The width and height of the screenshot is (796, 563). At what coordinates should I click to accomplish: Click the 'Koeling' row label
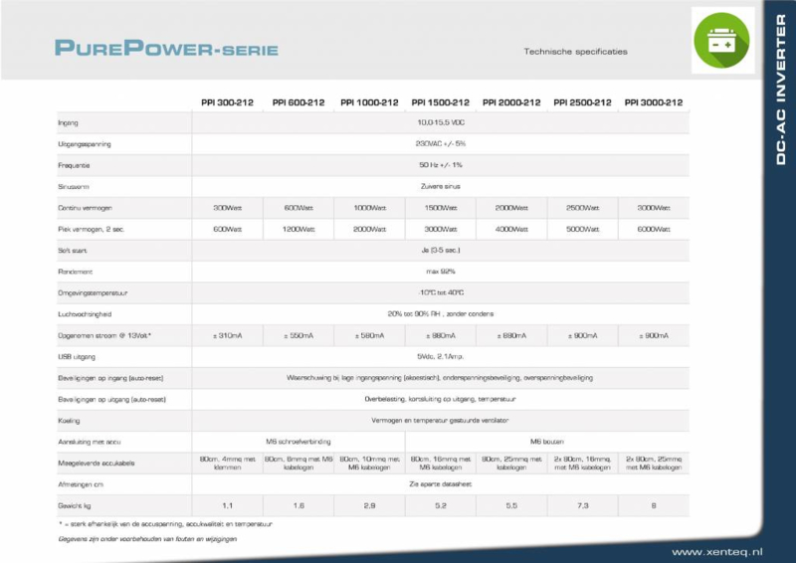(x=69, y=422)
